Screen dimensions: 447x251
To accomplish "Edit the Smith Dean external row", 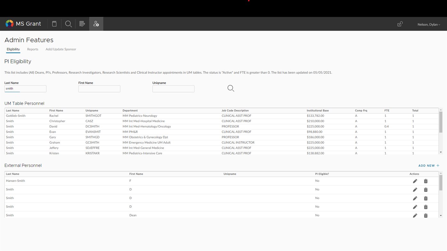I will click(x=415, y=216).
